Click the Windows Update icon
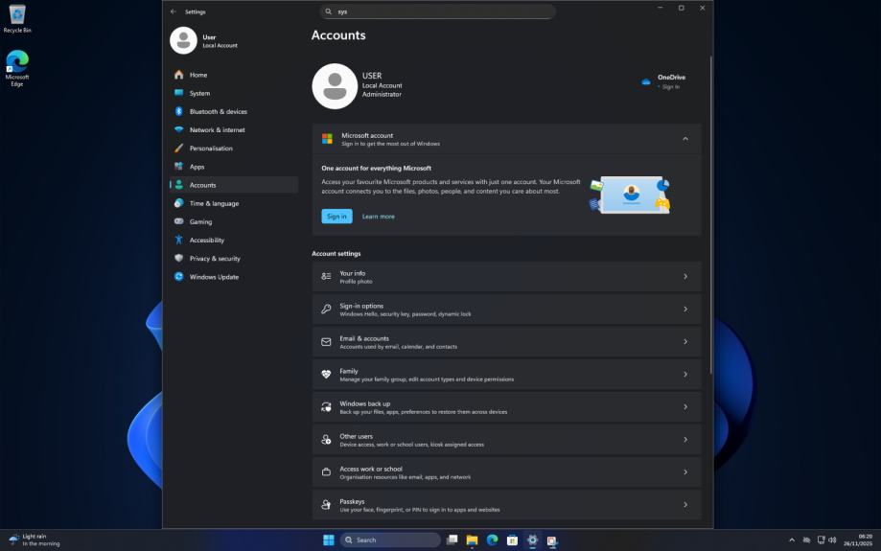881x551 pixels. point(178,277)
